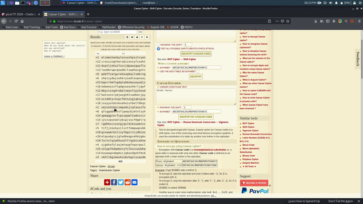Viewport: 363px width, 204px height.
Task: Open the vertical Feedback tab on right edge
Action: click(x=358, y=59)
